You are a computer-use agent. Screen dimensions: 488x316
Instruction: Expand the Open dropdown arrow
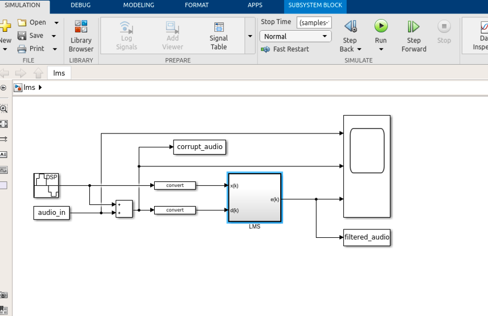(x=56, y=23)
